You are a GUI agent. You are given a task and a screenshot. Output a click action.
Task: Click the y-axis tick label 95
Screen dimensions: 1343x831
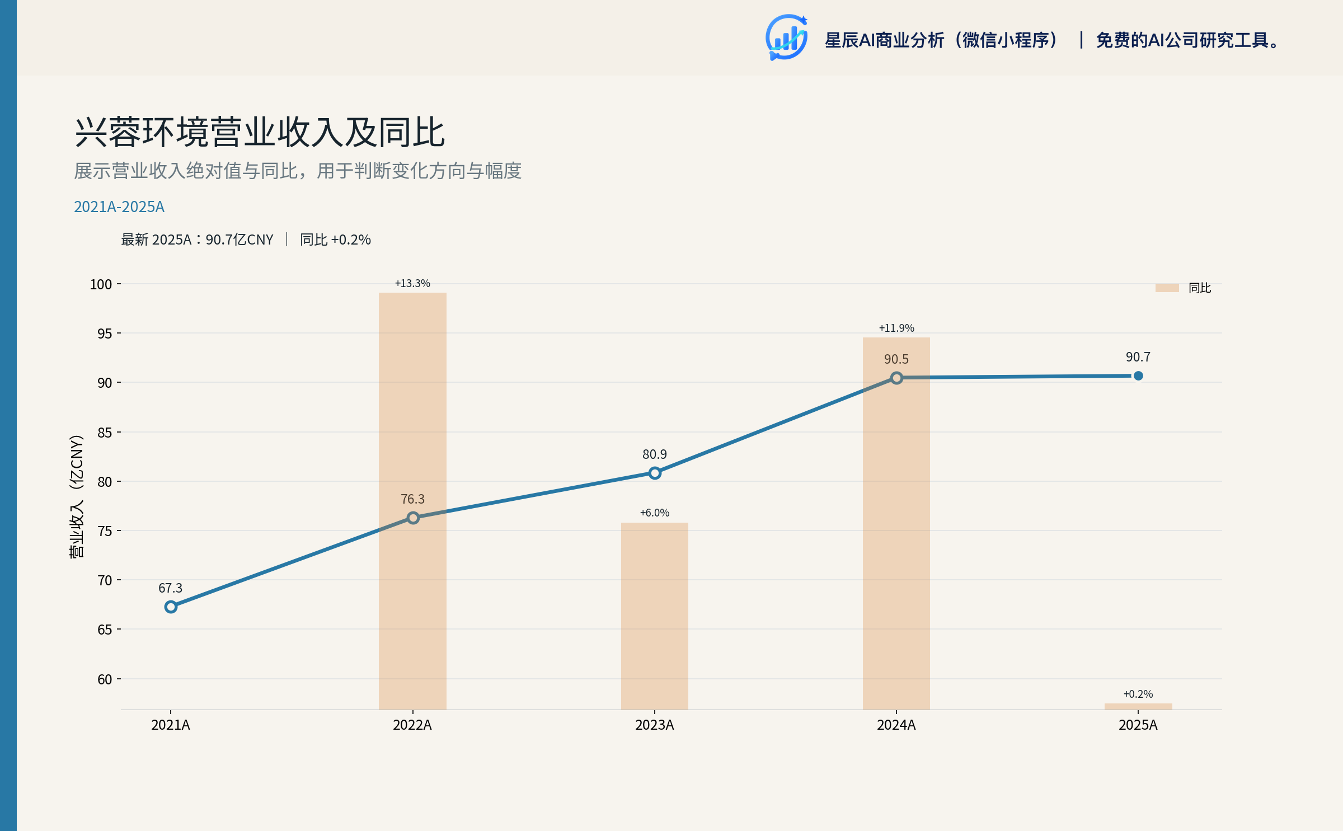pos(105,334)
